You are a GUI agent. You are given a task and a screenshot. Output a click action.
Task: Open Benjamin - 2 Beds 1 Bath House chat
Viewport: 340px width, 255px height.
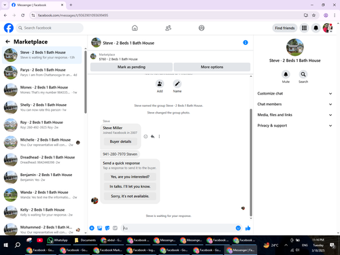[42, 177]
